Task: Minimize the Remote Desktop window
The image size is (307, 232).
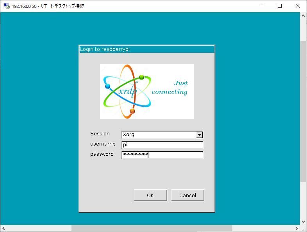Action: 262,6
